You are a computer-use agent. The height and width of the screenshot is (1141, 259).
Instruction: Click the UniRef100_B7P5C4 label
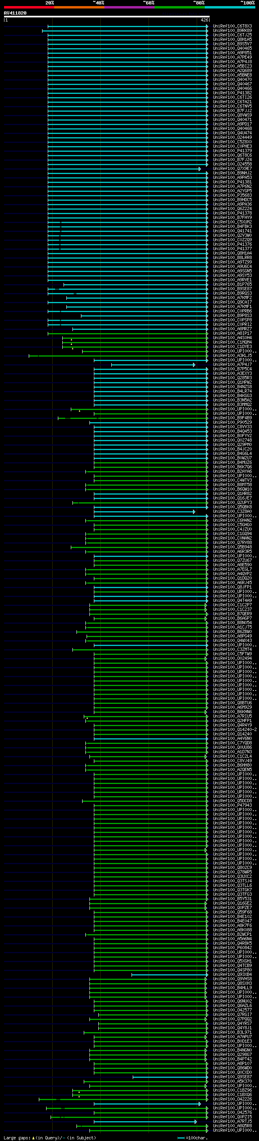[232, 369]
